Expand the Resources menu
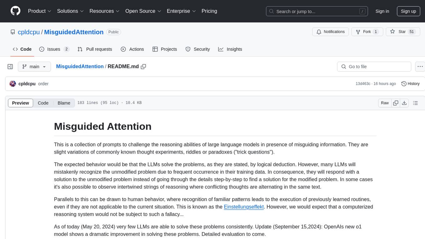The image size is (425, 239). point(104,11)
